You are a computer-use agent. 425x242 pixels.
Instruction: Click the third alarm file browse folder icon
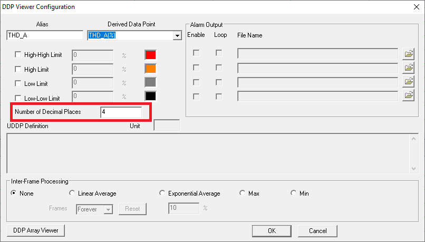pyautogui.click(x=409, y=82)
